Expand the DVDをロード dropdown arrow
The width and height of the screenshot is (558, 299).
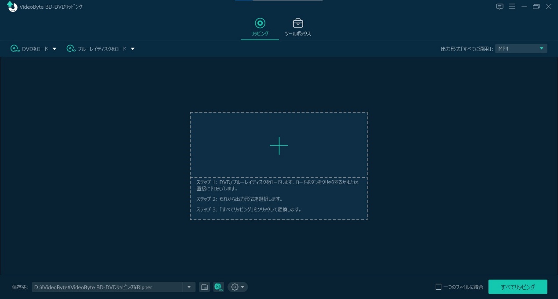coord(55,49)
